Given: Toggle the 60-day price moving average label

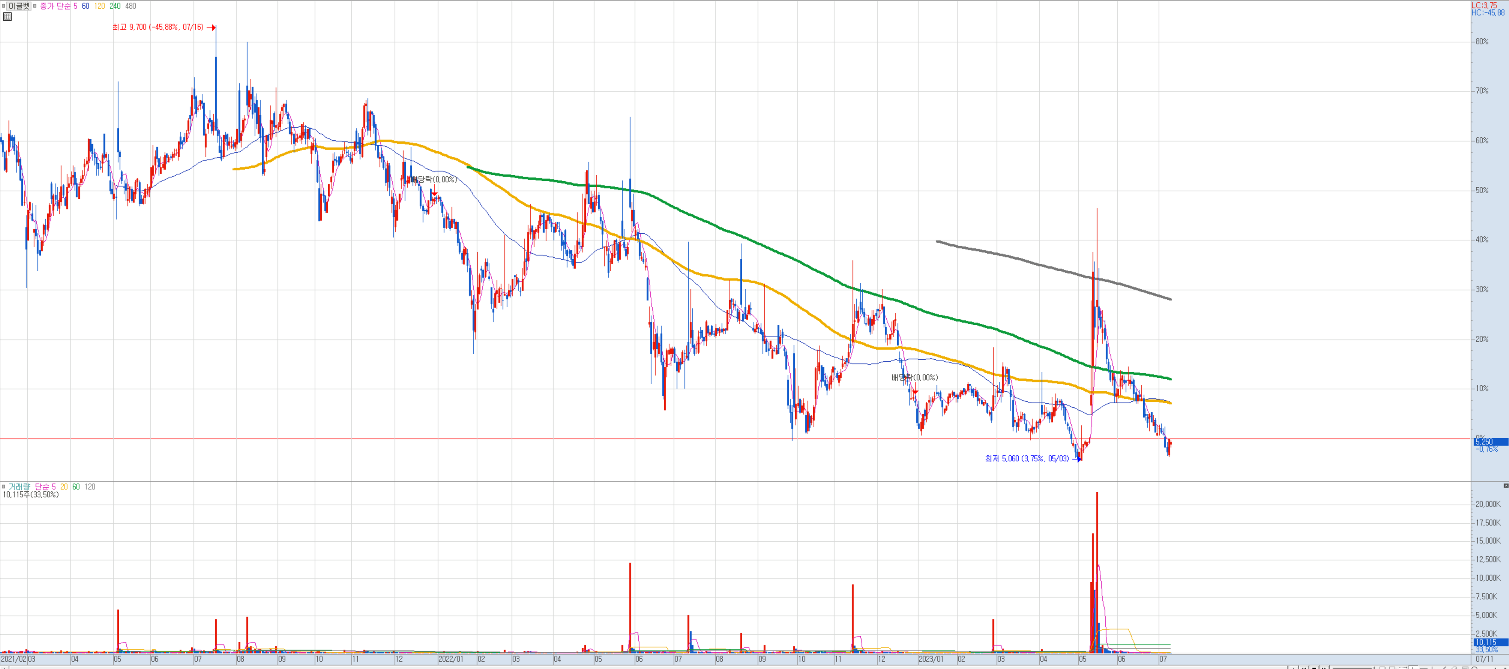Looking at the screenshot, I should 86,6.
